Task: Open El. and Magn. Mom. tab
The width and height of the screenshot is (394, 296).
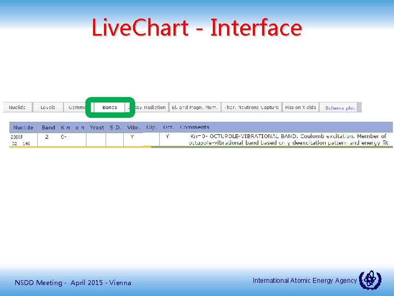Action: point(195,107)
